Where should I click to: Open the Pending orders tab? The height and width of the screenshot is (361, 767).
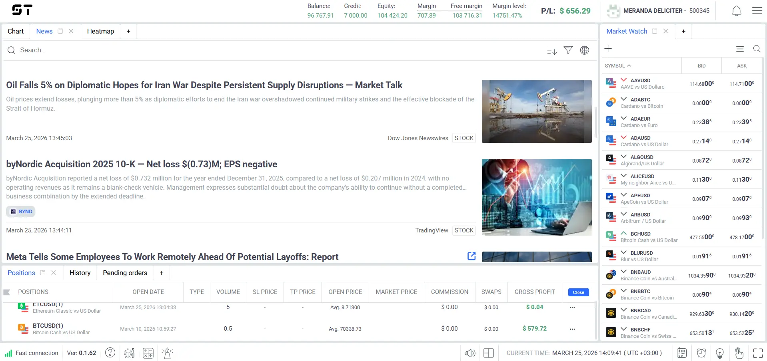125,273
